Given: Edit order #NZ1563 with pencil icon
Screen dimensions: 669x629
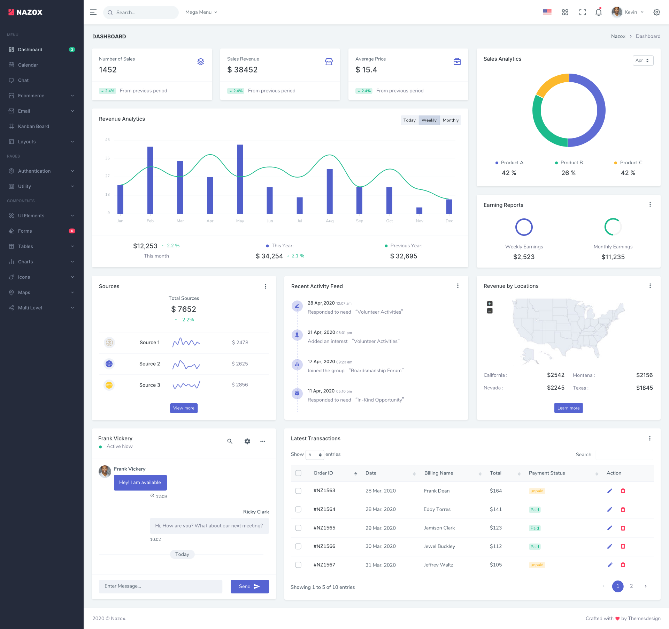Looking at the screenshot, I should (x=610, y=491).
